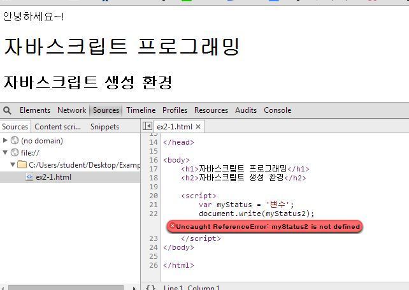Click the </head> tag on line 14
This screenshot has width=409, height=290.
coord(178,142)
